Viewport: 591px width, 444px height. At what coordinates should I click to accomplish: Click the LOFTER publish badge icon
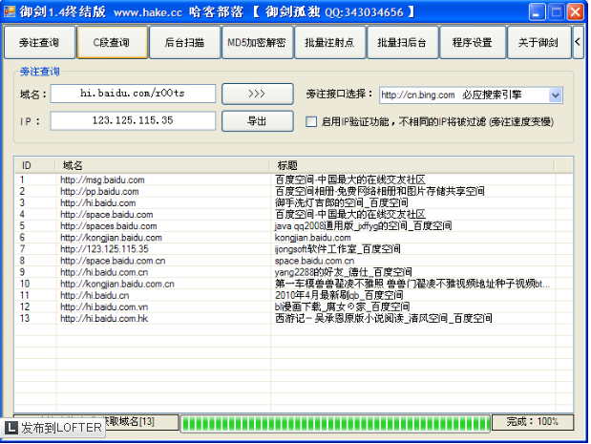click(x=11, y=430)
